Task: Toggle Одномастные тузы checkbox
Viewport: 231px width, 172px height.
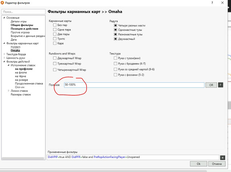Action: tap(115, 30)
